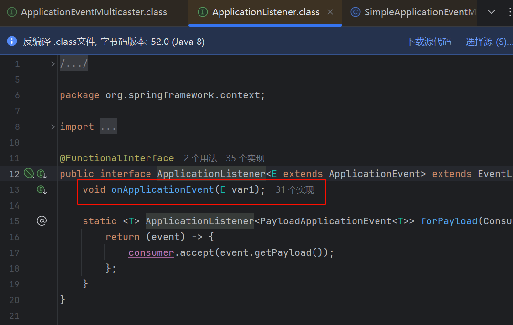Expand the folded import block arrow

52,126
